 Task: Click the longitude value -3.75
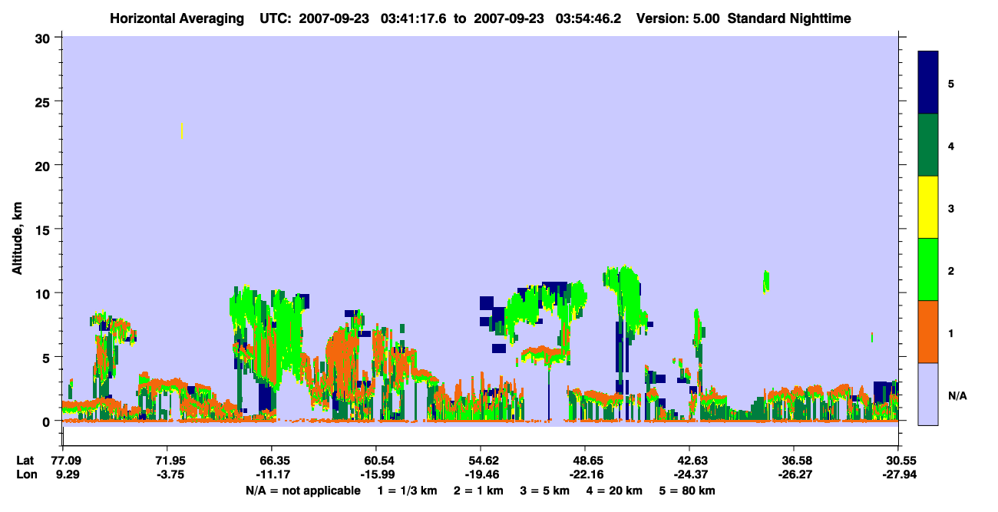(x=170, y=474)
